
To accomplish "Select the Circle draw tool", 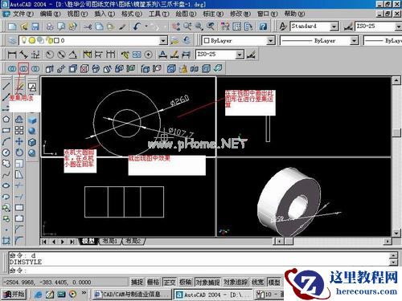I will [6, 153].
